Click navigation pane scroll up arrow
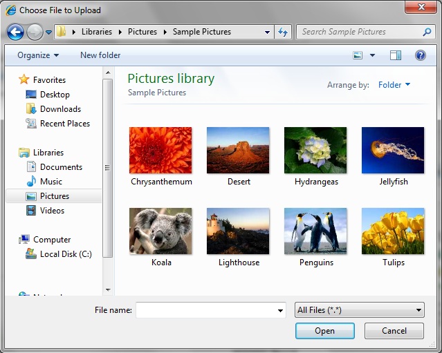442x353 pixels. (108, 73)
